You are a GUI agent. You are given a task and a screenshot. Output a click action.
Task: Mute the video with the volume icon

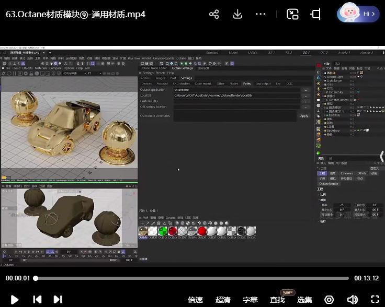coord(352,300)
